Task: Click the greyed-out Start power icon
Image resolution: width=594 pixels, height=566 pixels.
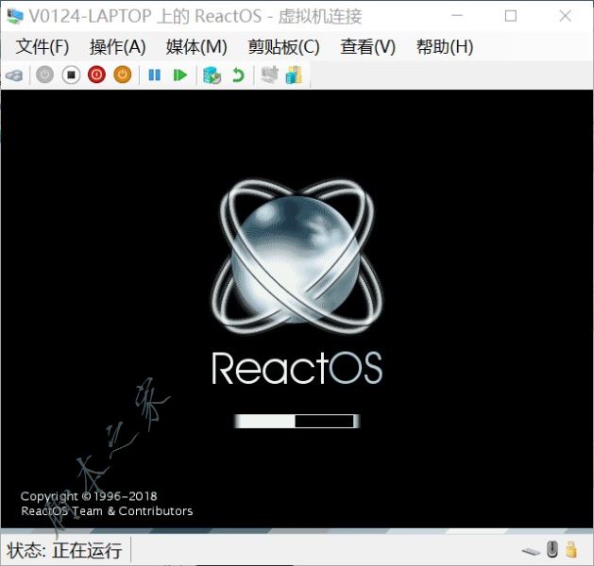Action: (x=44, y=75)
